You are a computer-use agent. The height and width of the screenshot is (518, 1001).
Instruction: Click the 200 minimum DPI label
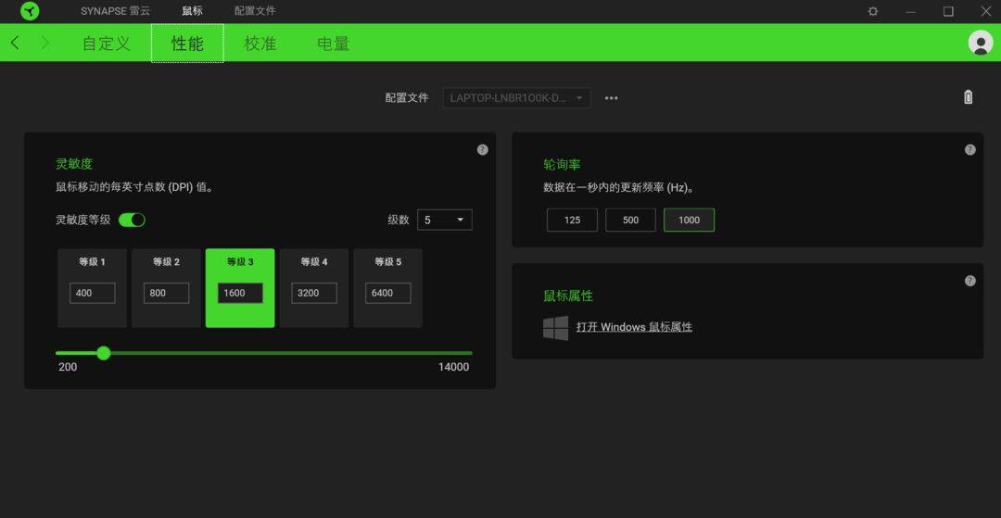(68, 368)
